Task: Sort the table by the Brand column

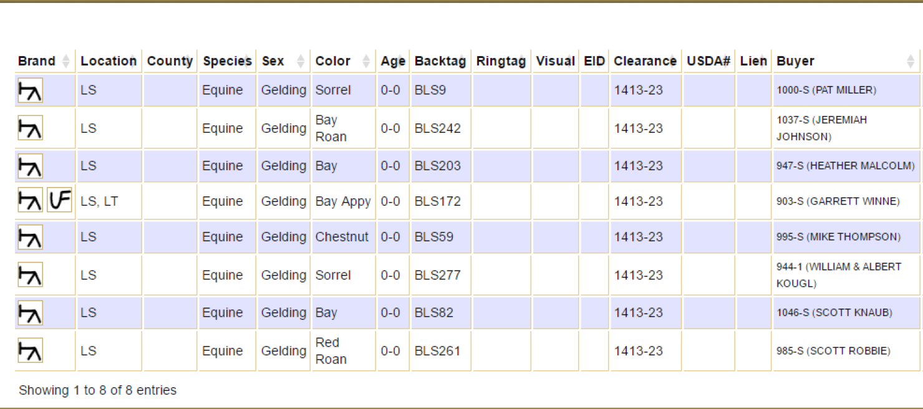Action: pos(45,61)
